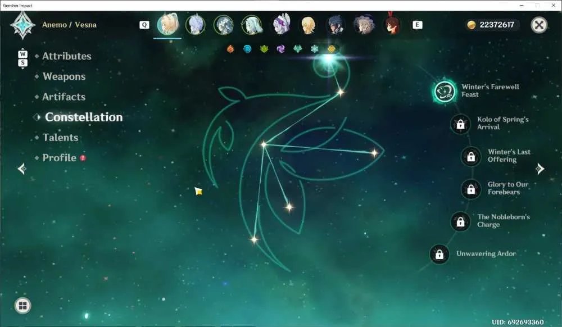Select the white-haired character with purple hat
The image size is (562, 327).
coord(280,24)
